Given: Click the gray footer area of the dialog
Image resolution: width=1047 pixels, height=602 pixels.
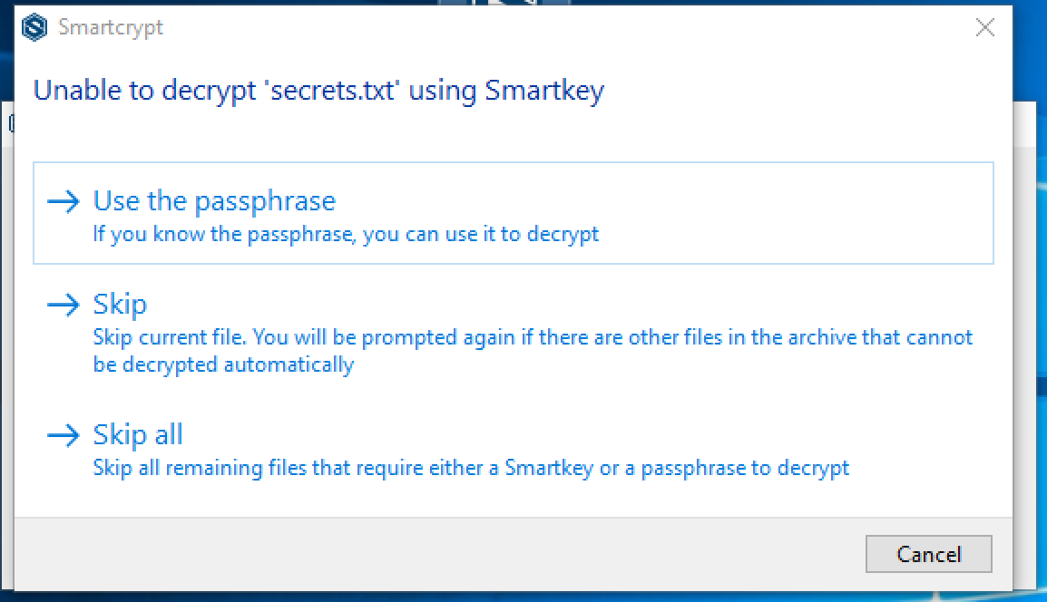Looking at the screenshot, I should [x=363, y=553].
